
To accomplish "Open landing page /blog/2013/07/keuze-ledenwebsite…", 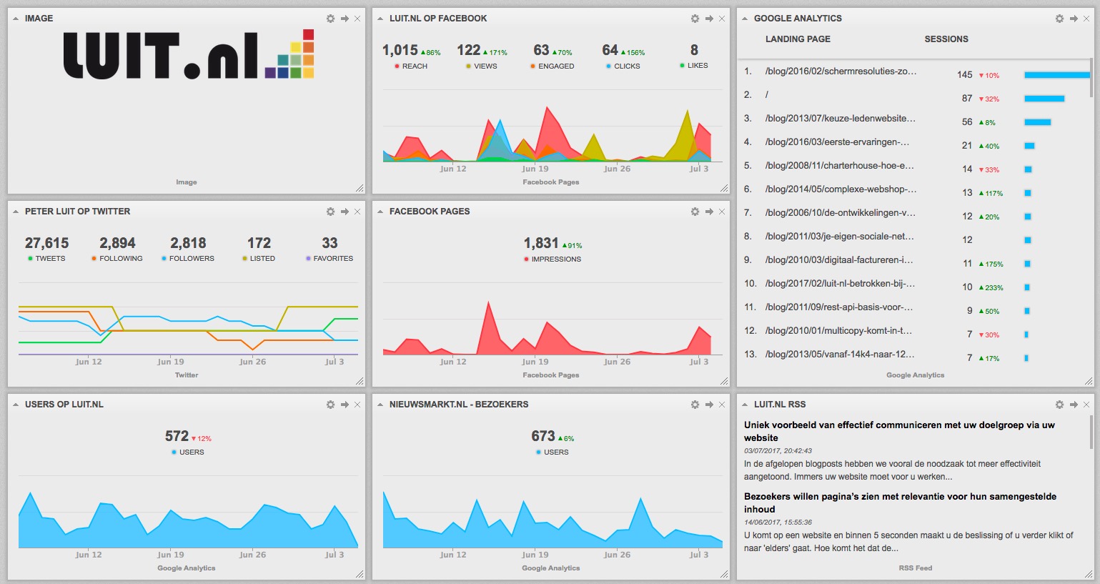I will (x=840, y=119).
